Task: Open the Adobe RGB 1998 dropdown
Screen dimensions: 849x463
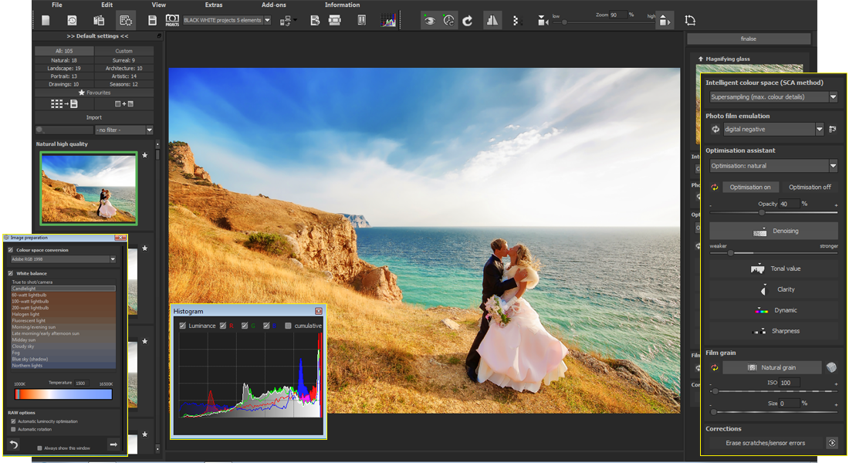Action: point(113,259)
